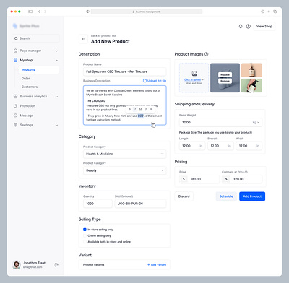Image resolution: width=289 pixels, height=283 pixels.
Task: Click the View Shop button
Action: pyautogui.click(x=264, y=26)
